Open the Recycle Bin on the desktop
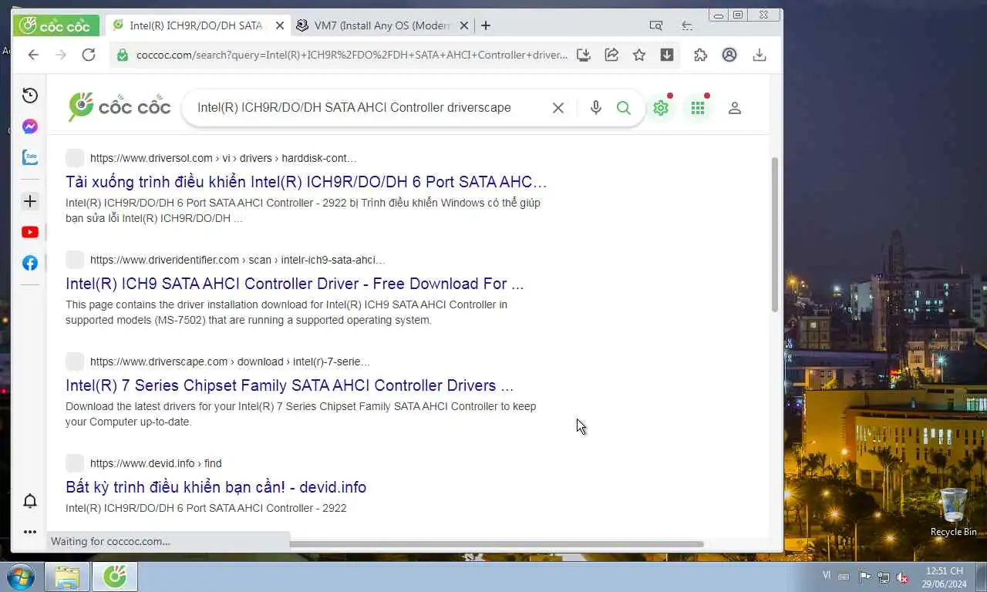 pos(954,512)
